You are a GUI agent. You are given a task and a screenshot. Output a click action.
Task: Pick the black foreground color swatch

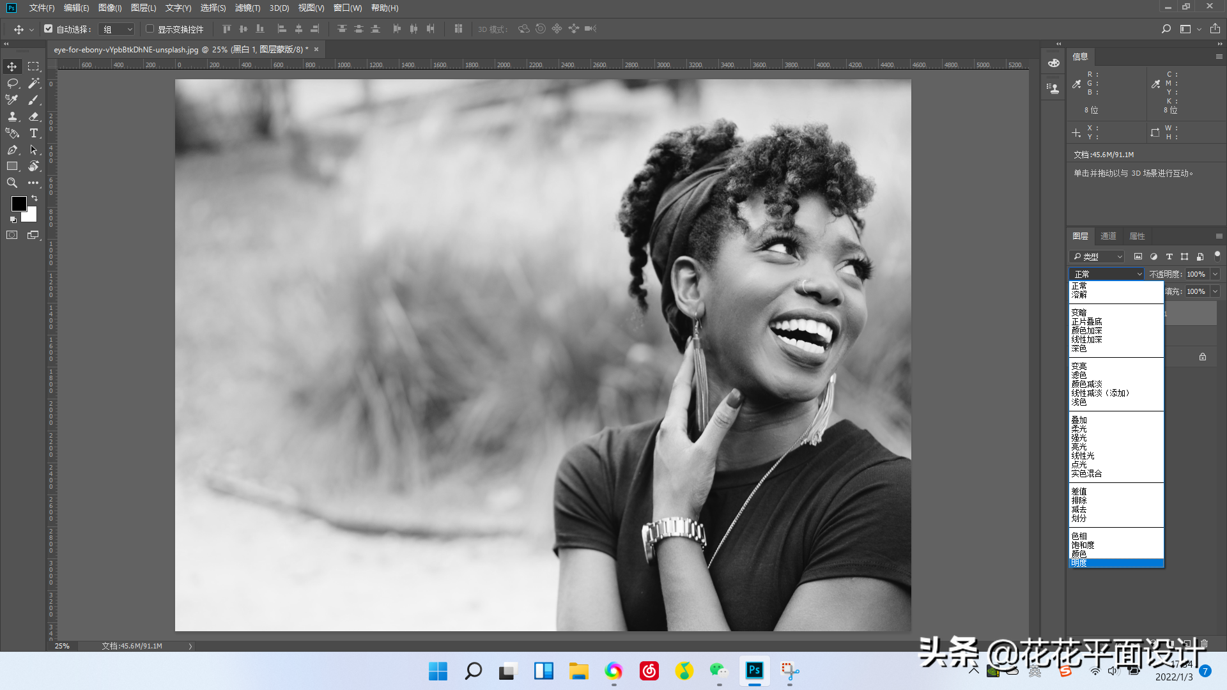point(18,203)
